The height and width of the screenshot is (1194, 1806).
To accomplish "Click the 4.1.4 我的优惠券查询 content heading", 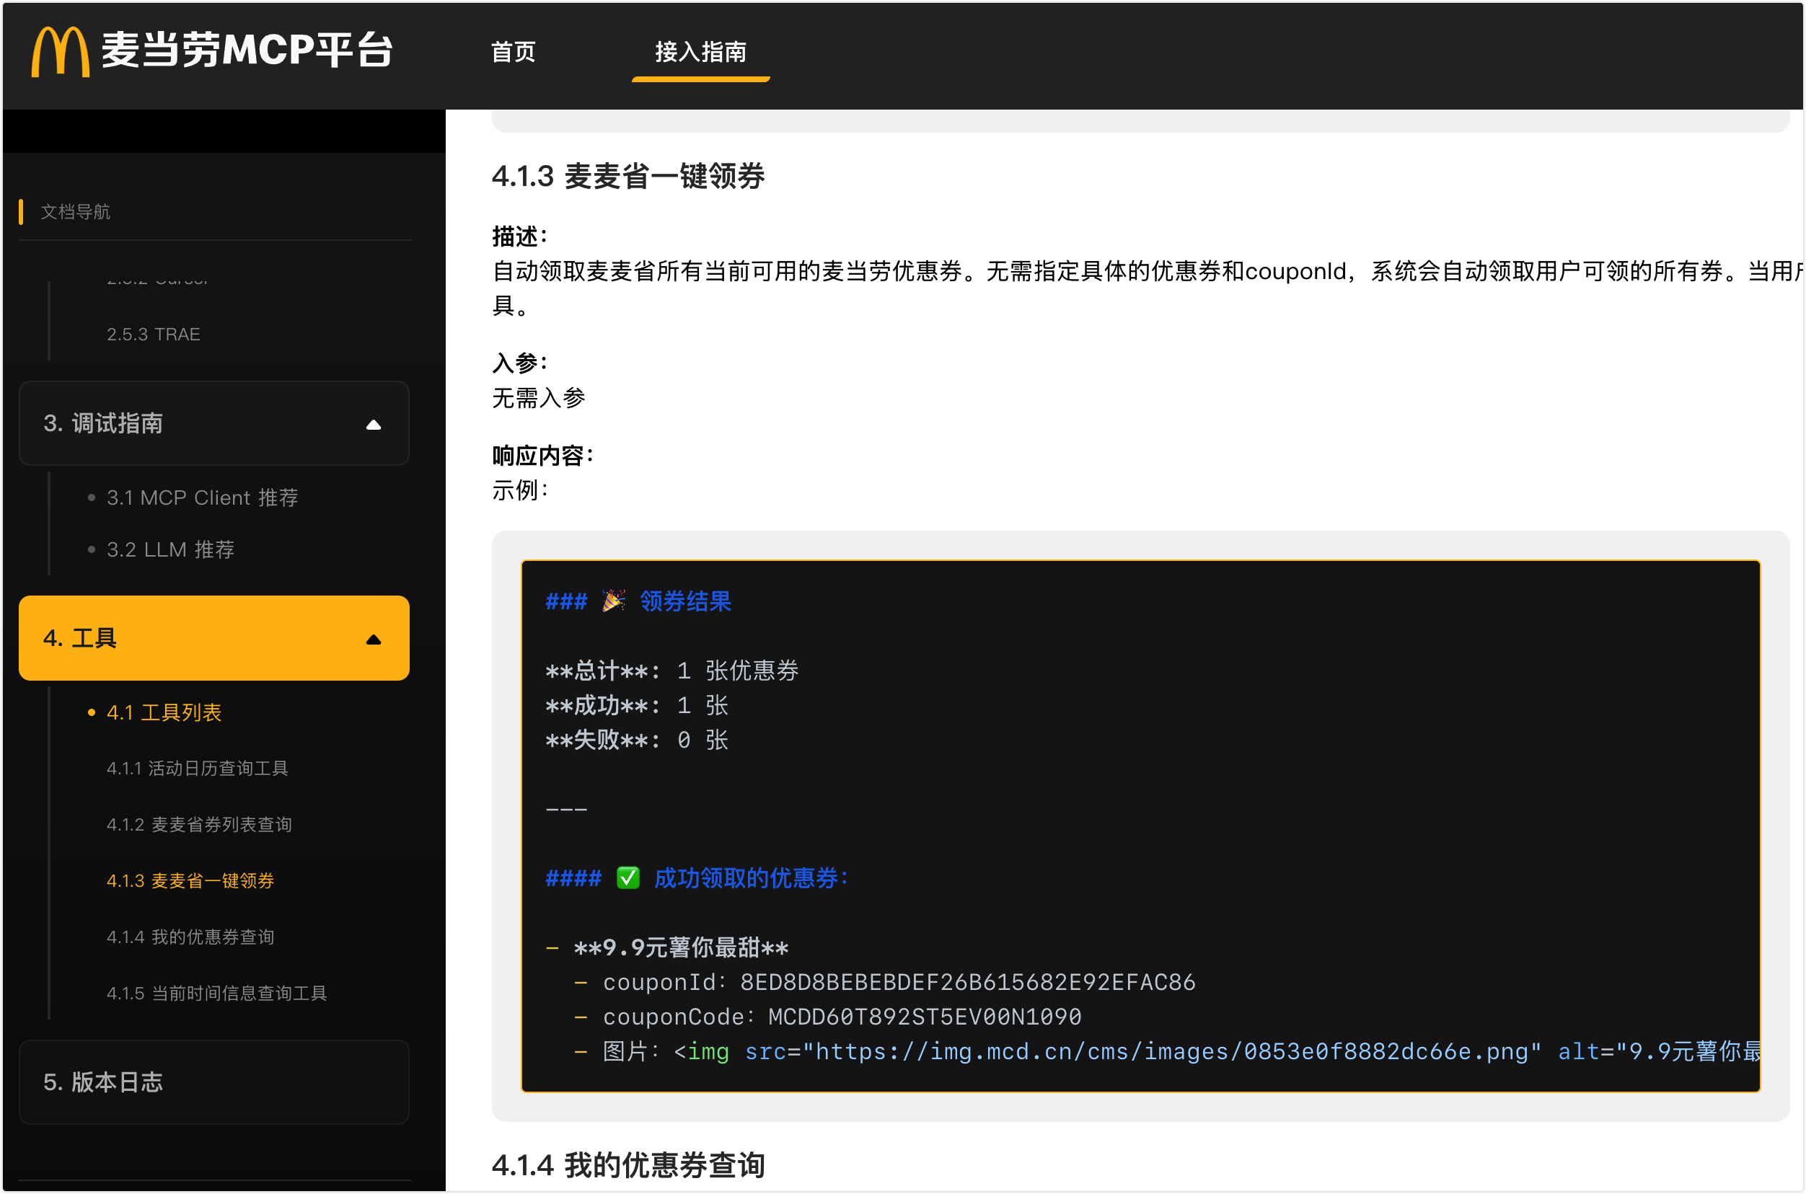I will pyautogui.click(x=627, y=1165).
